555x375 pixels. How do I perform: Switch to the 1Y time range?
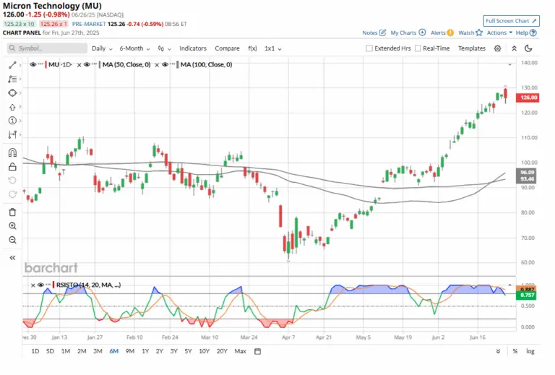point(145,351)
